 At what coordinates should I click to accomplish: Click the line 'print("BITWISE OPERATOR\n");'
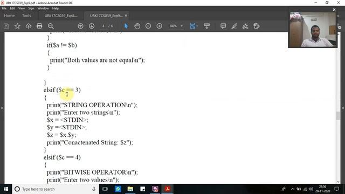coord(92,172)
